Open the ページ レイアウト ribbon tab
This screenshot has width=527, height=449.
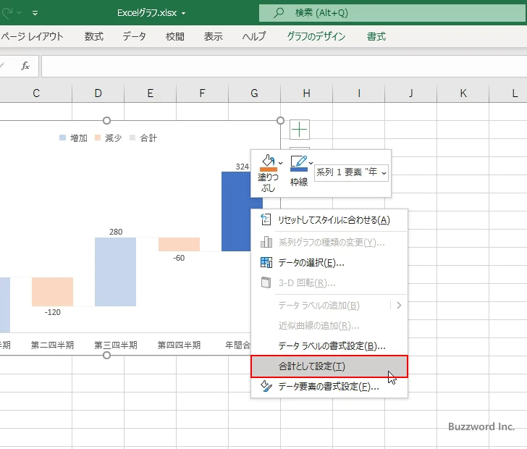(x=32, y=36)
